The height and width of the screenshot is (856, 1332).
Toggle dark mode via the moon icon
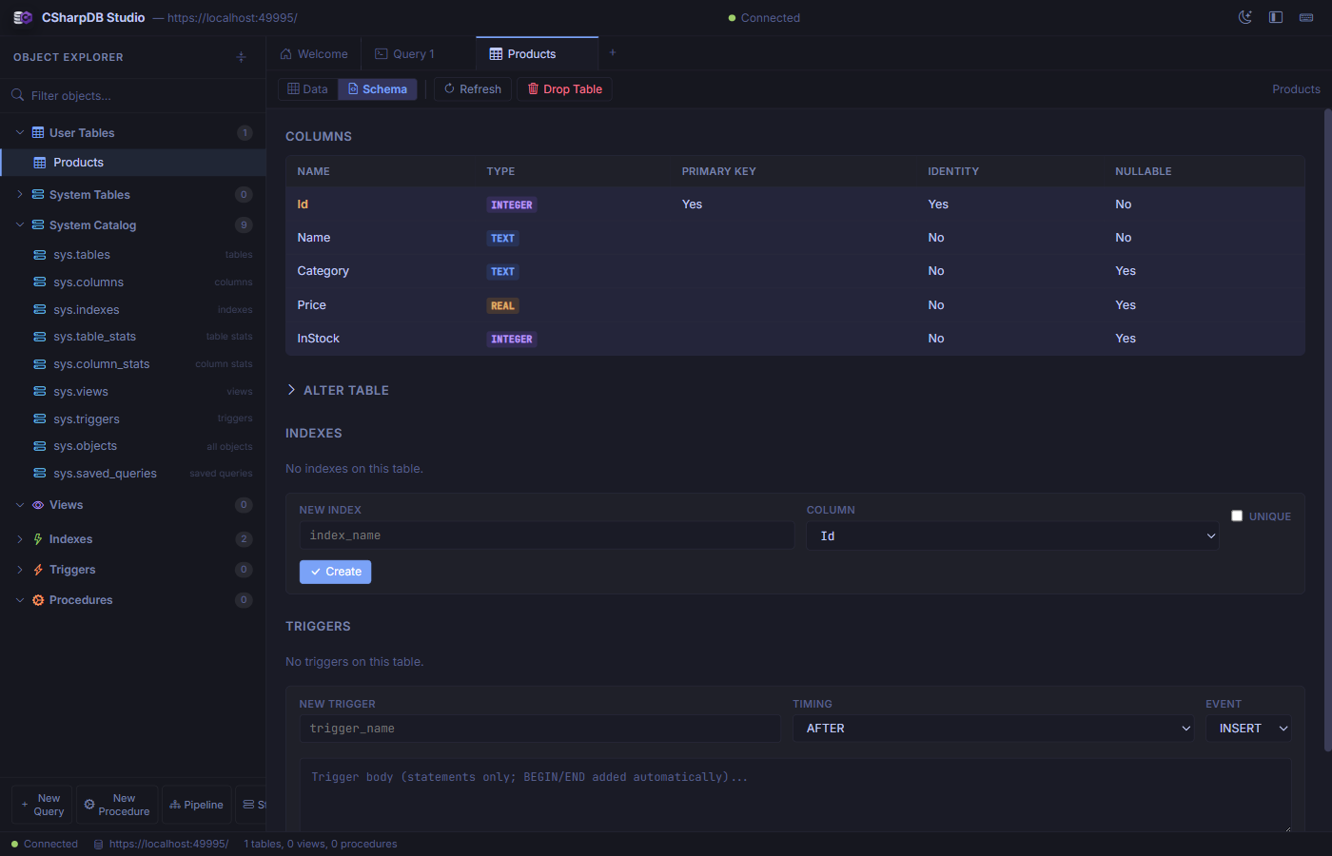[x=1245, y=17]
